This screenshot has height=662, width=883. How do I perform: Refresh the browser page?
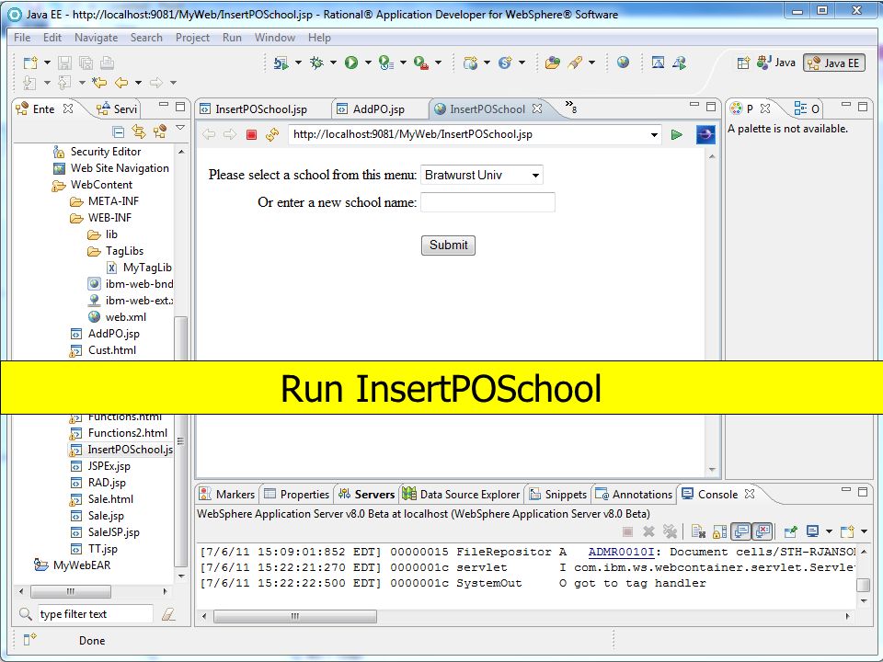tap(272, 134)
